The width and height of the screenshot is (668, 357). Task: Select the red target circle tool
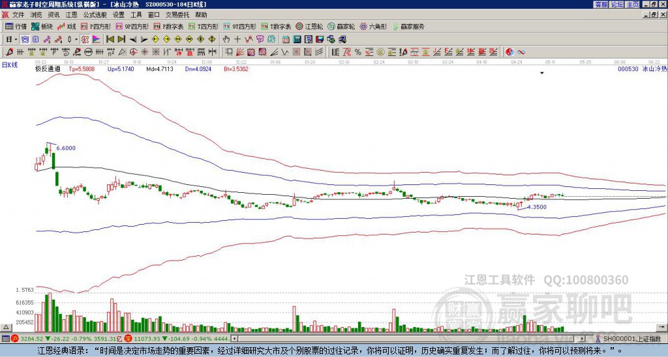133,52
